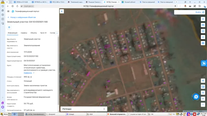Open the hamburger menu of the geoportal

pos(8,11)
